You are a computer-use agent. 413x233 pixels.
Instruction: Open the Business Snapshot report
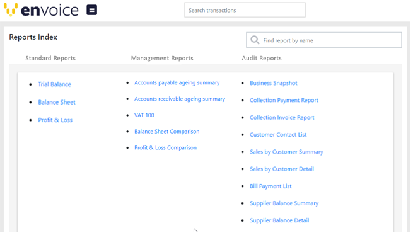(274, 83)
